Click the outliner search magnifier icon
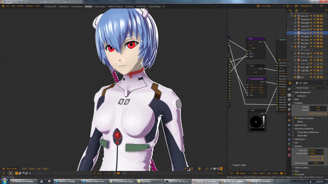The height and width of the screenshot is (184, 328). pyautogui.click(x=304, y=11)
